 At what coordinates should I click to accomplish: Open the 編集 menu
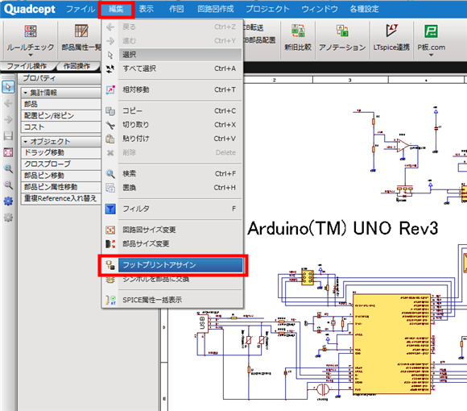116,9
